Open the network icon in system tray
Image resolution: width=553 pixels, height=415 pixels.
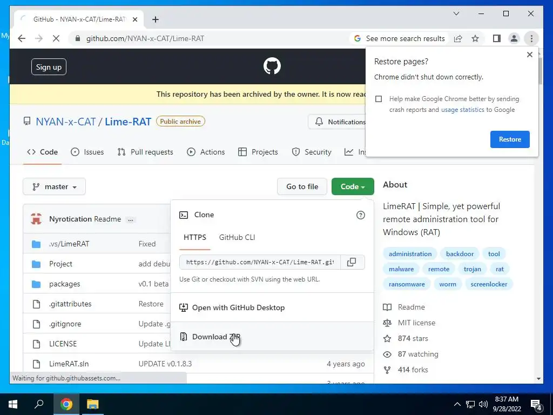pos(470,404)
